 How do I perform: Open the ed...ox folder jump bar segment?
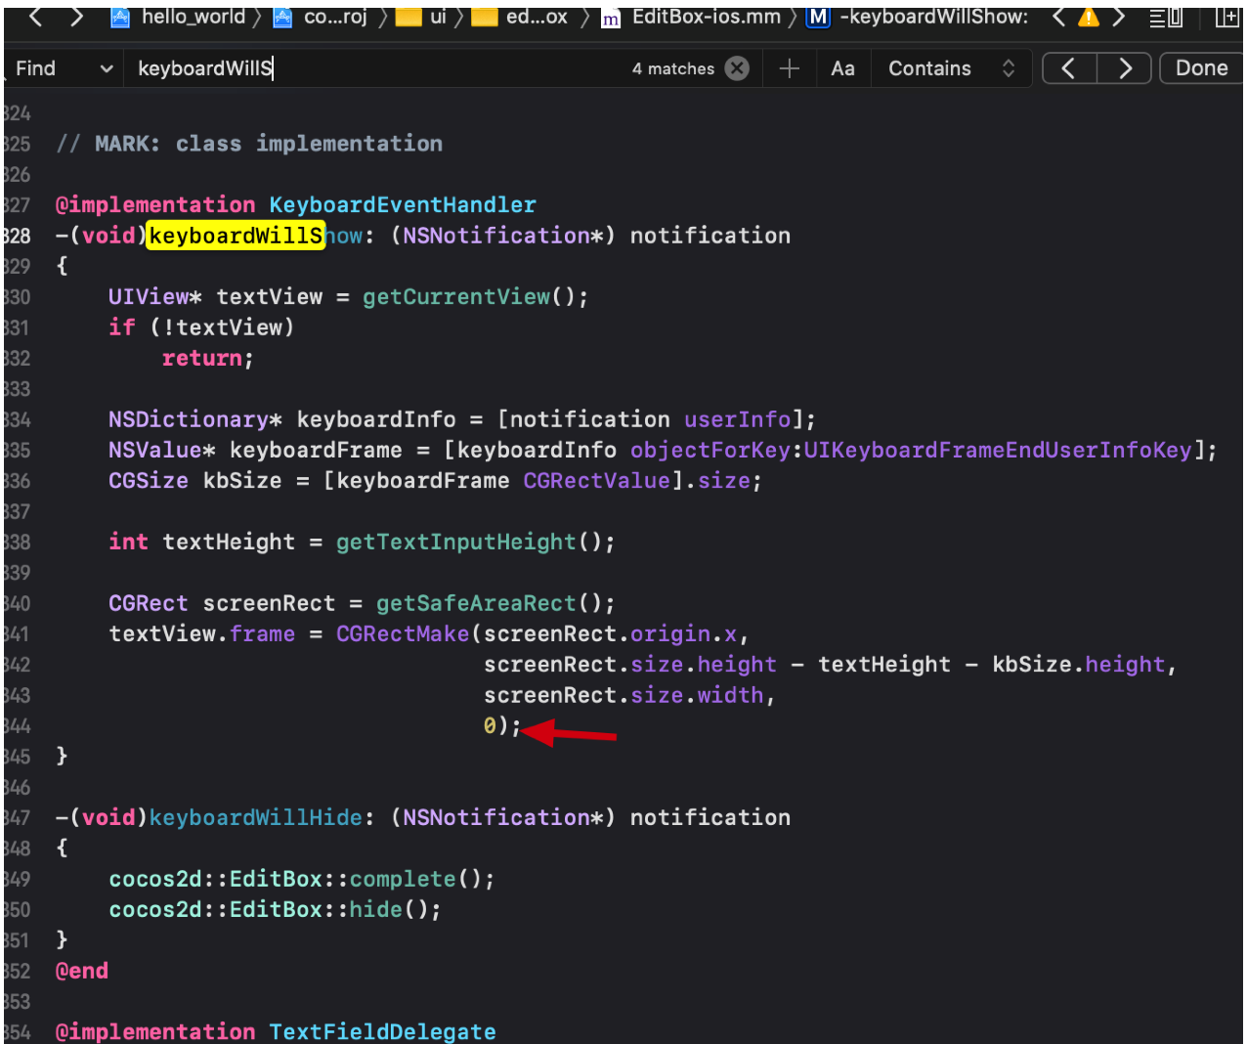[x=520, y=17]
